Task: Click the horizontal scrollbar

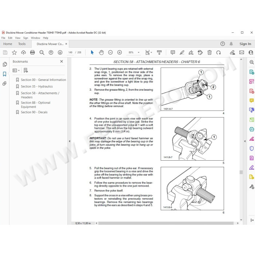Action: click(166, 223)
